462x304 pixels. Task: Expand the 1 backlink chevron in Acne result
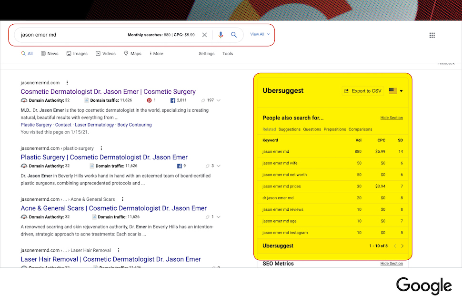[x=218, y=217]
